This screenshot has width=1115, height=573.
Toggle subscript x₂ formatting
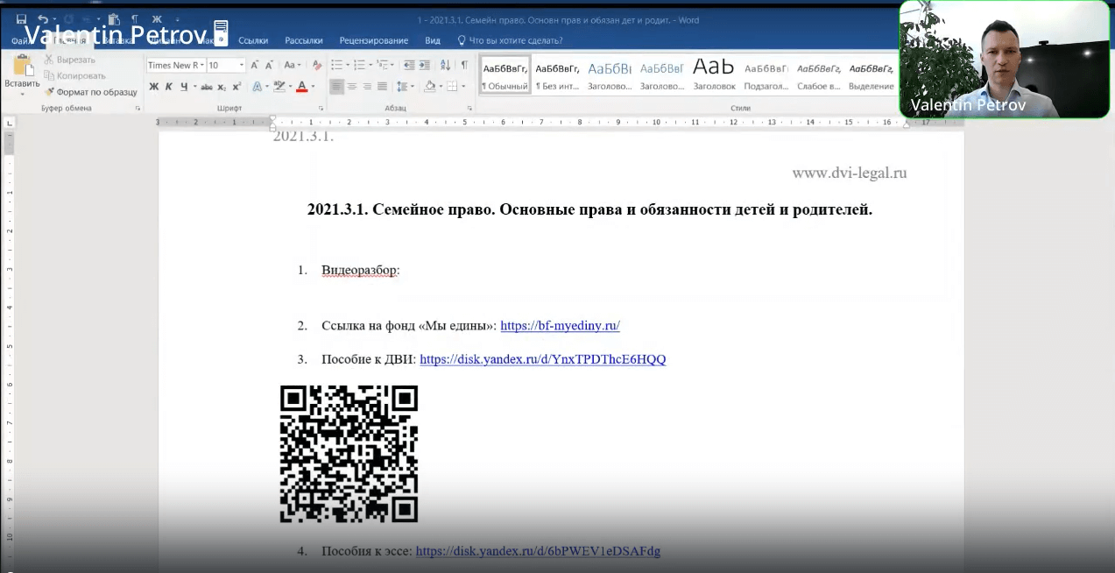(222, 87)
